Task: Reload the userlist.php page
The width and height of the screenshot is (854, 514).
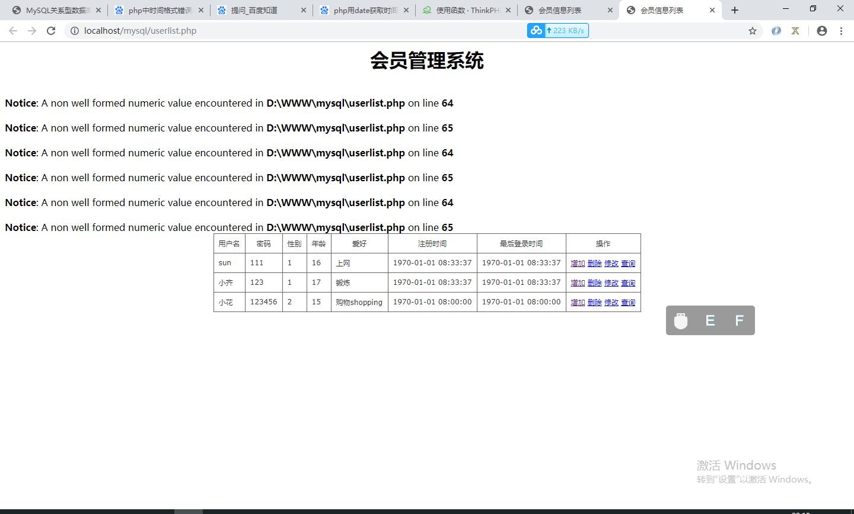Action: tap(50, 30)
